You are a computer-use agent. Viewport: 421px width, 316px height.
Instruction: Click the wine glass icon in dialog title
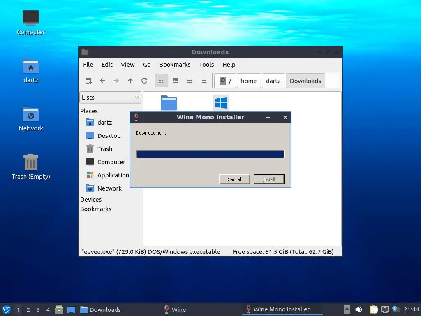coord(136,117)
